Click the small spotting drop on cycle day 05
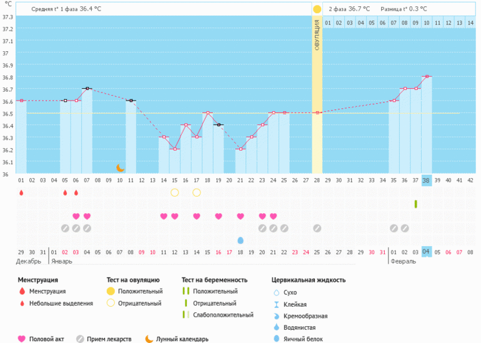This screenshot has height=343, width=481. coord(65,192)
